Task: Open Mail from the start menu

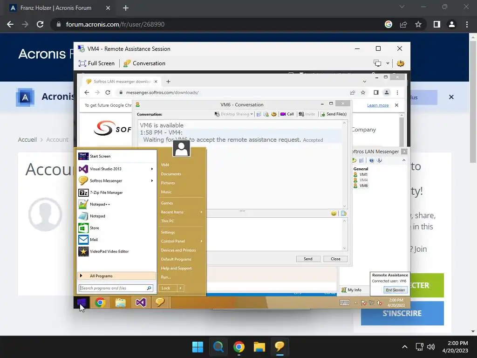Action: pyautogui.click(x=116, y=240)
